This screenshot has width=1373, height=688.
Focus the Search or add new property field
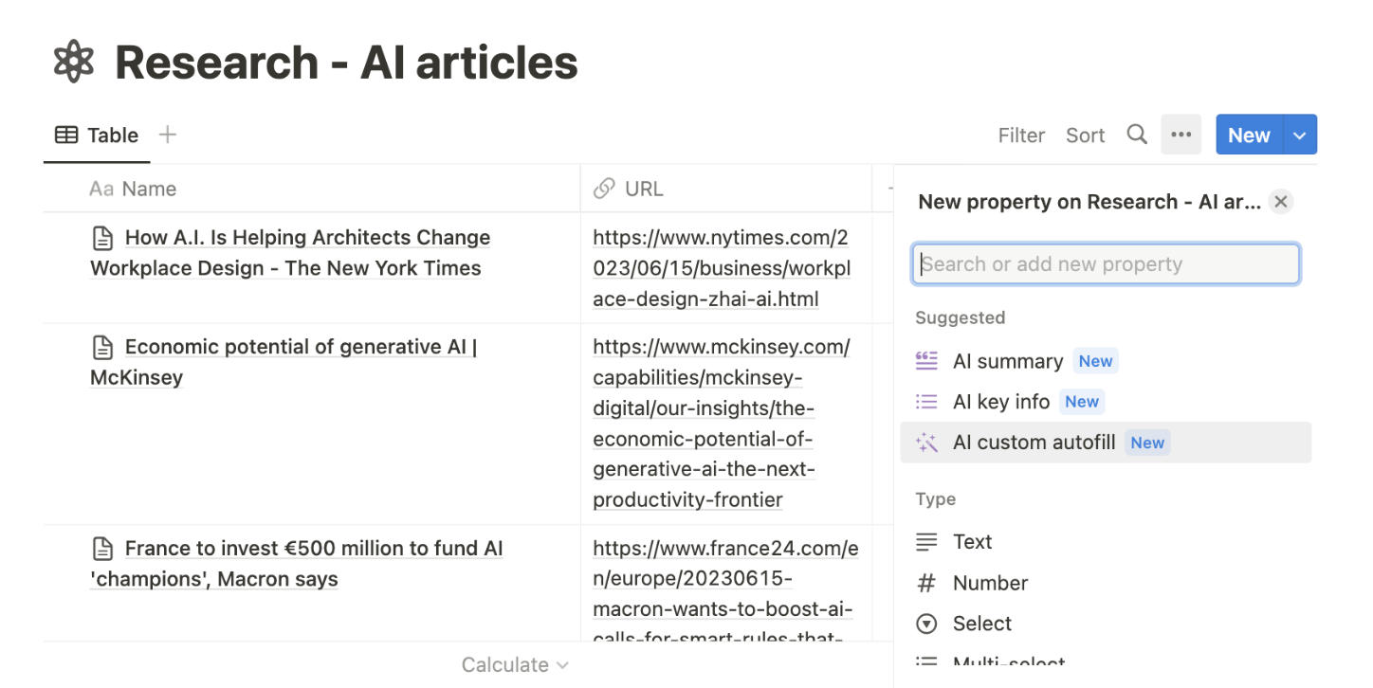click(1106, 264)
